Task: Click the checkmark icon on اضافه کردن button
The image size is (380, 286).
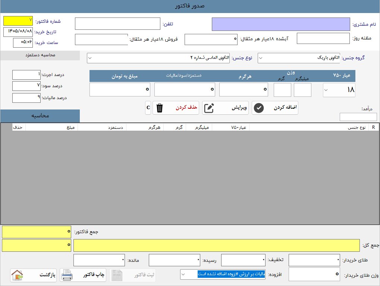Action: 258,108
